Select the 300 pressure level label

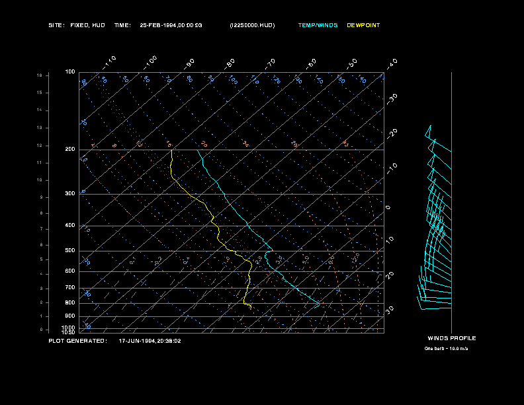70,193
